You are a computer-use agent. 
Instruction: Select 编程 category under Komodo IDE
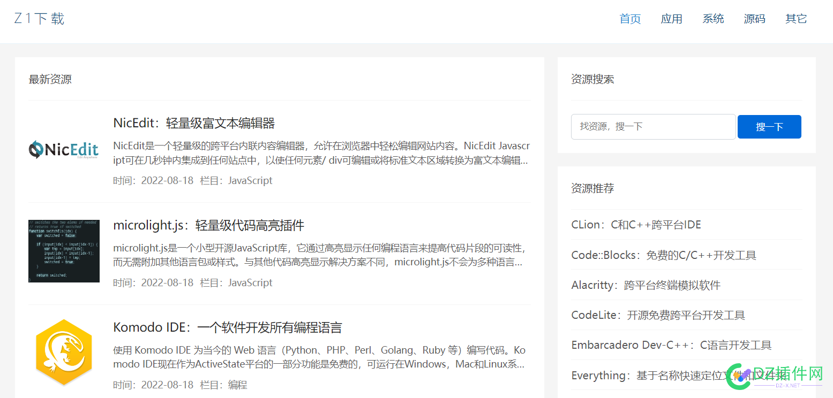pyautogui.click(x=237, y=385)
